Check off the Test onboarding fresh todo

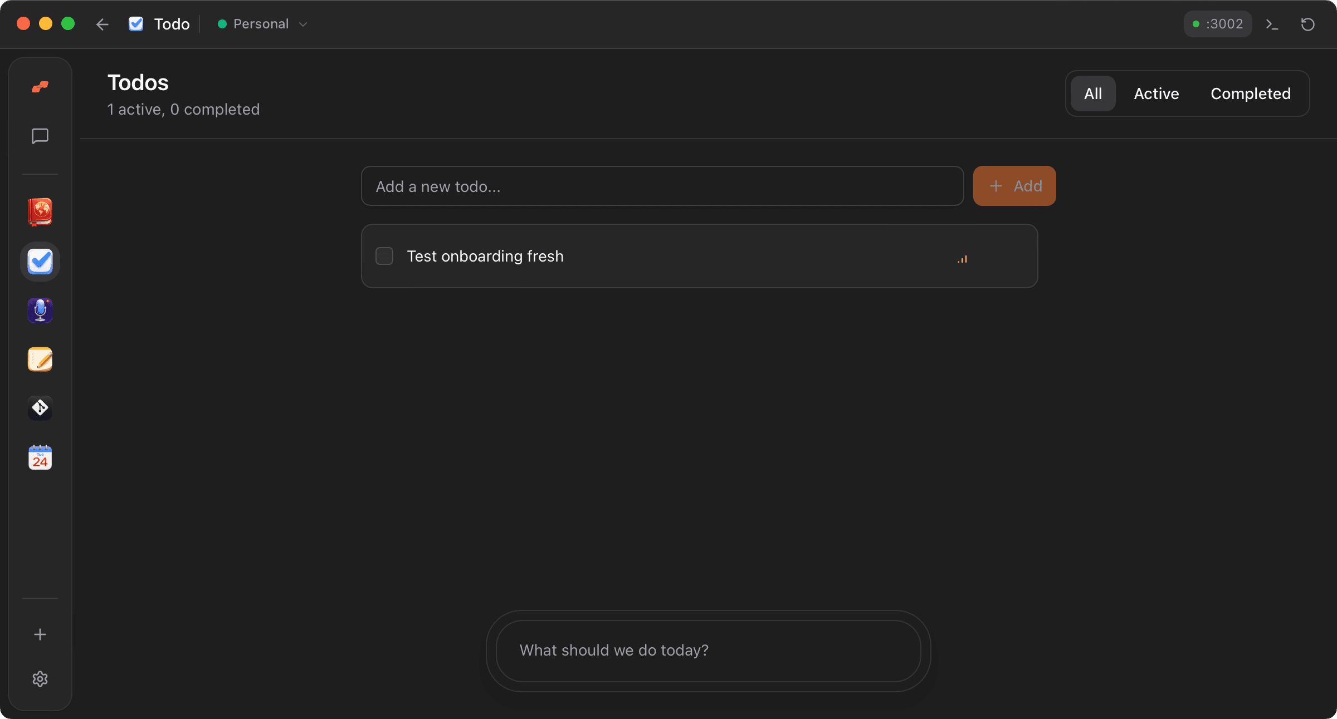[384, 256]
